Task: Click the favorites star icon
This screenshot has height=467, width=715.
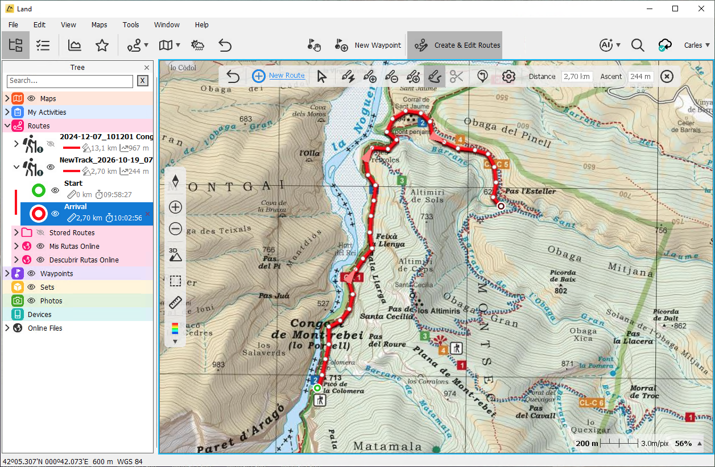Action: coord(102,45)
